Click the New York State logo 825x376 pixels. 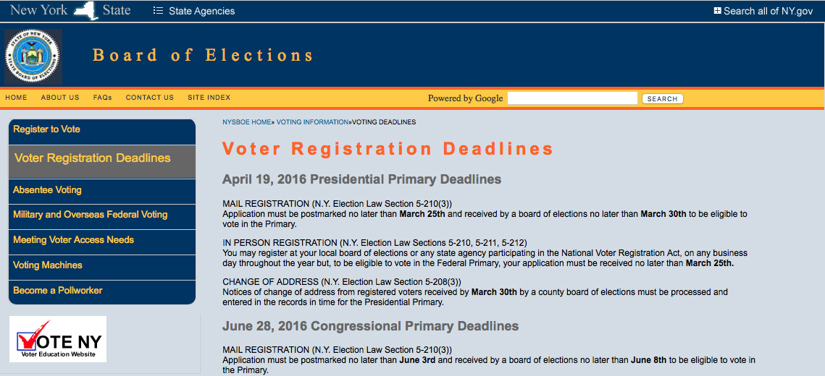[x=70, y=10]
